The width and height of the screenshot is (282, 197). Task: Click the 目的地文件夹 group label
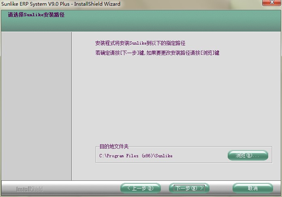coord(114,146)
